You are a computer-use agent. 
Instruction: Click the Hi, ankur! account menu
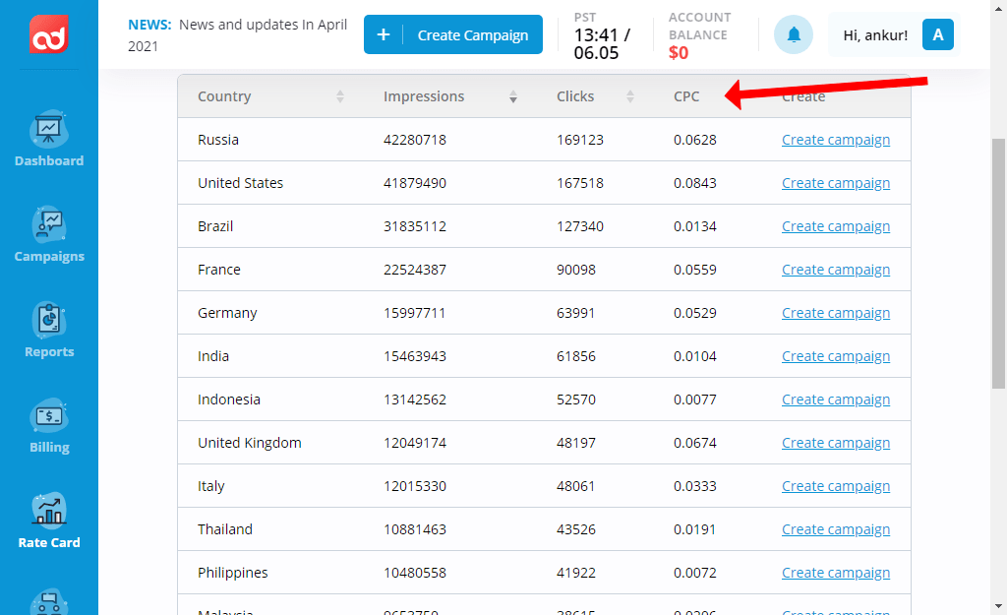click(875, 35)
